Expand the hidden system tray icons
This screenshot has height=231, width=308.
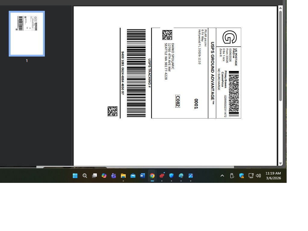point(222,176)
